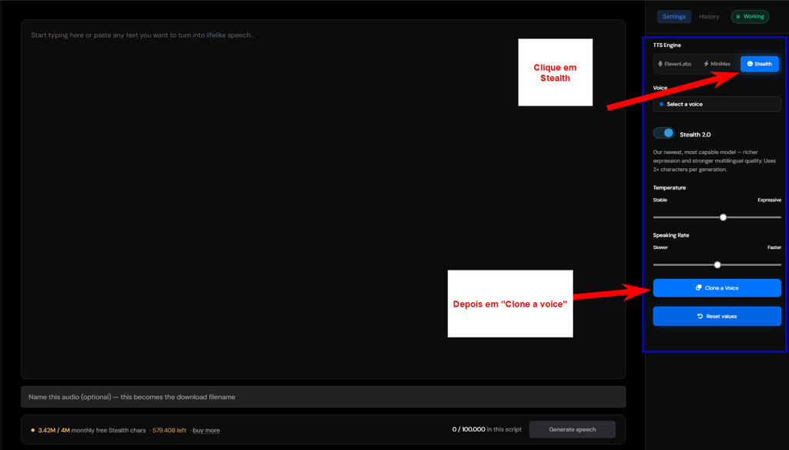Viewport: 789px width, 450px height.
Task: Click the Reset values button
Action: click(x=717, y=316)
